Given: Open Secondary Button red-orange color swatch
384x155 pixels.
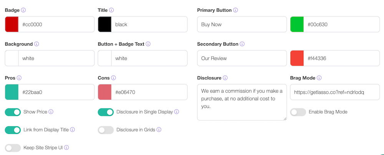Looking at the screenshot, I should 297,58.
